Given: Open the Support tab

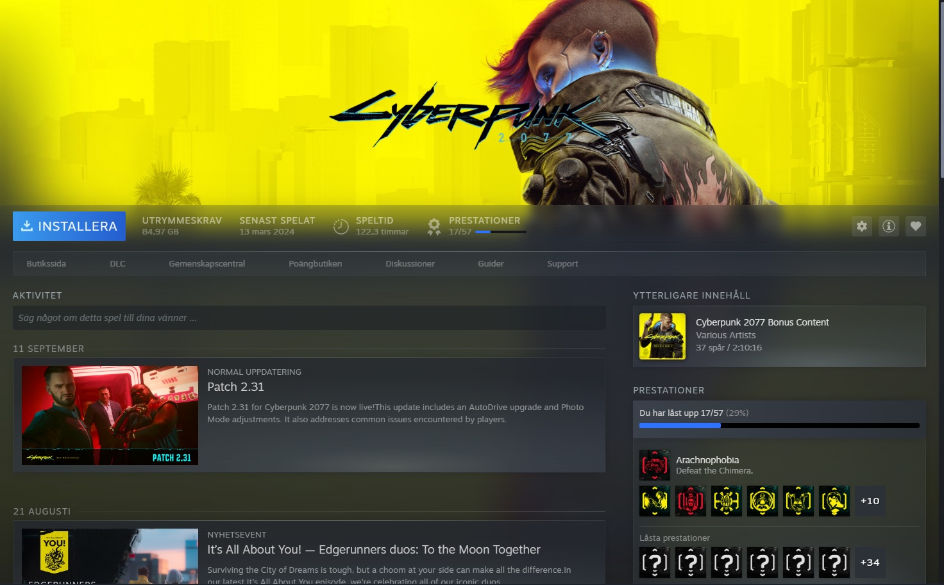Looking at the screenshot, I should point(562,263).
